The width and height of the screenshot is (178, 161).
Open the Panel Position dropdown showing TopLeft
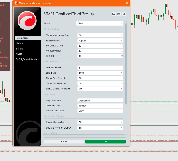click(x=101, y=40)
